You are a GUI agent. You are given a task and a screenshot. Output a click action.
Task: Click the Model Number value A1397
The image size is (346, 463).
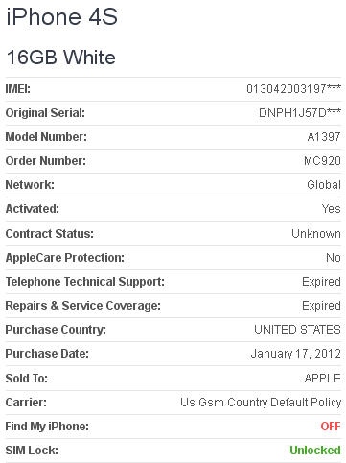tap(324, 137)
